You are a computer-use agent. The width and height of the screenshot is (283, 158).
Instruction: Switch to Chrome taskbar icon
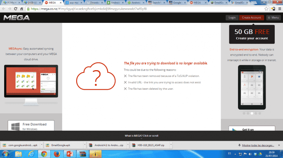pos(44,154)
